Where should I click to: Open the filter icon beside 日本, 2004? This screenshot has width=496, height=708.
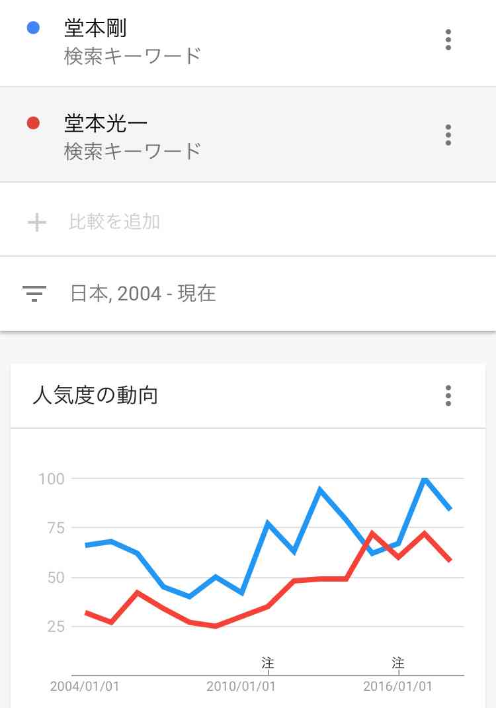(34, 294)
